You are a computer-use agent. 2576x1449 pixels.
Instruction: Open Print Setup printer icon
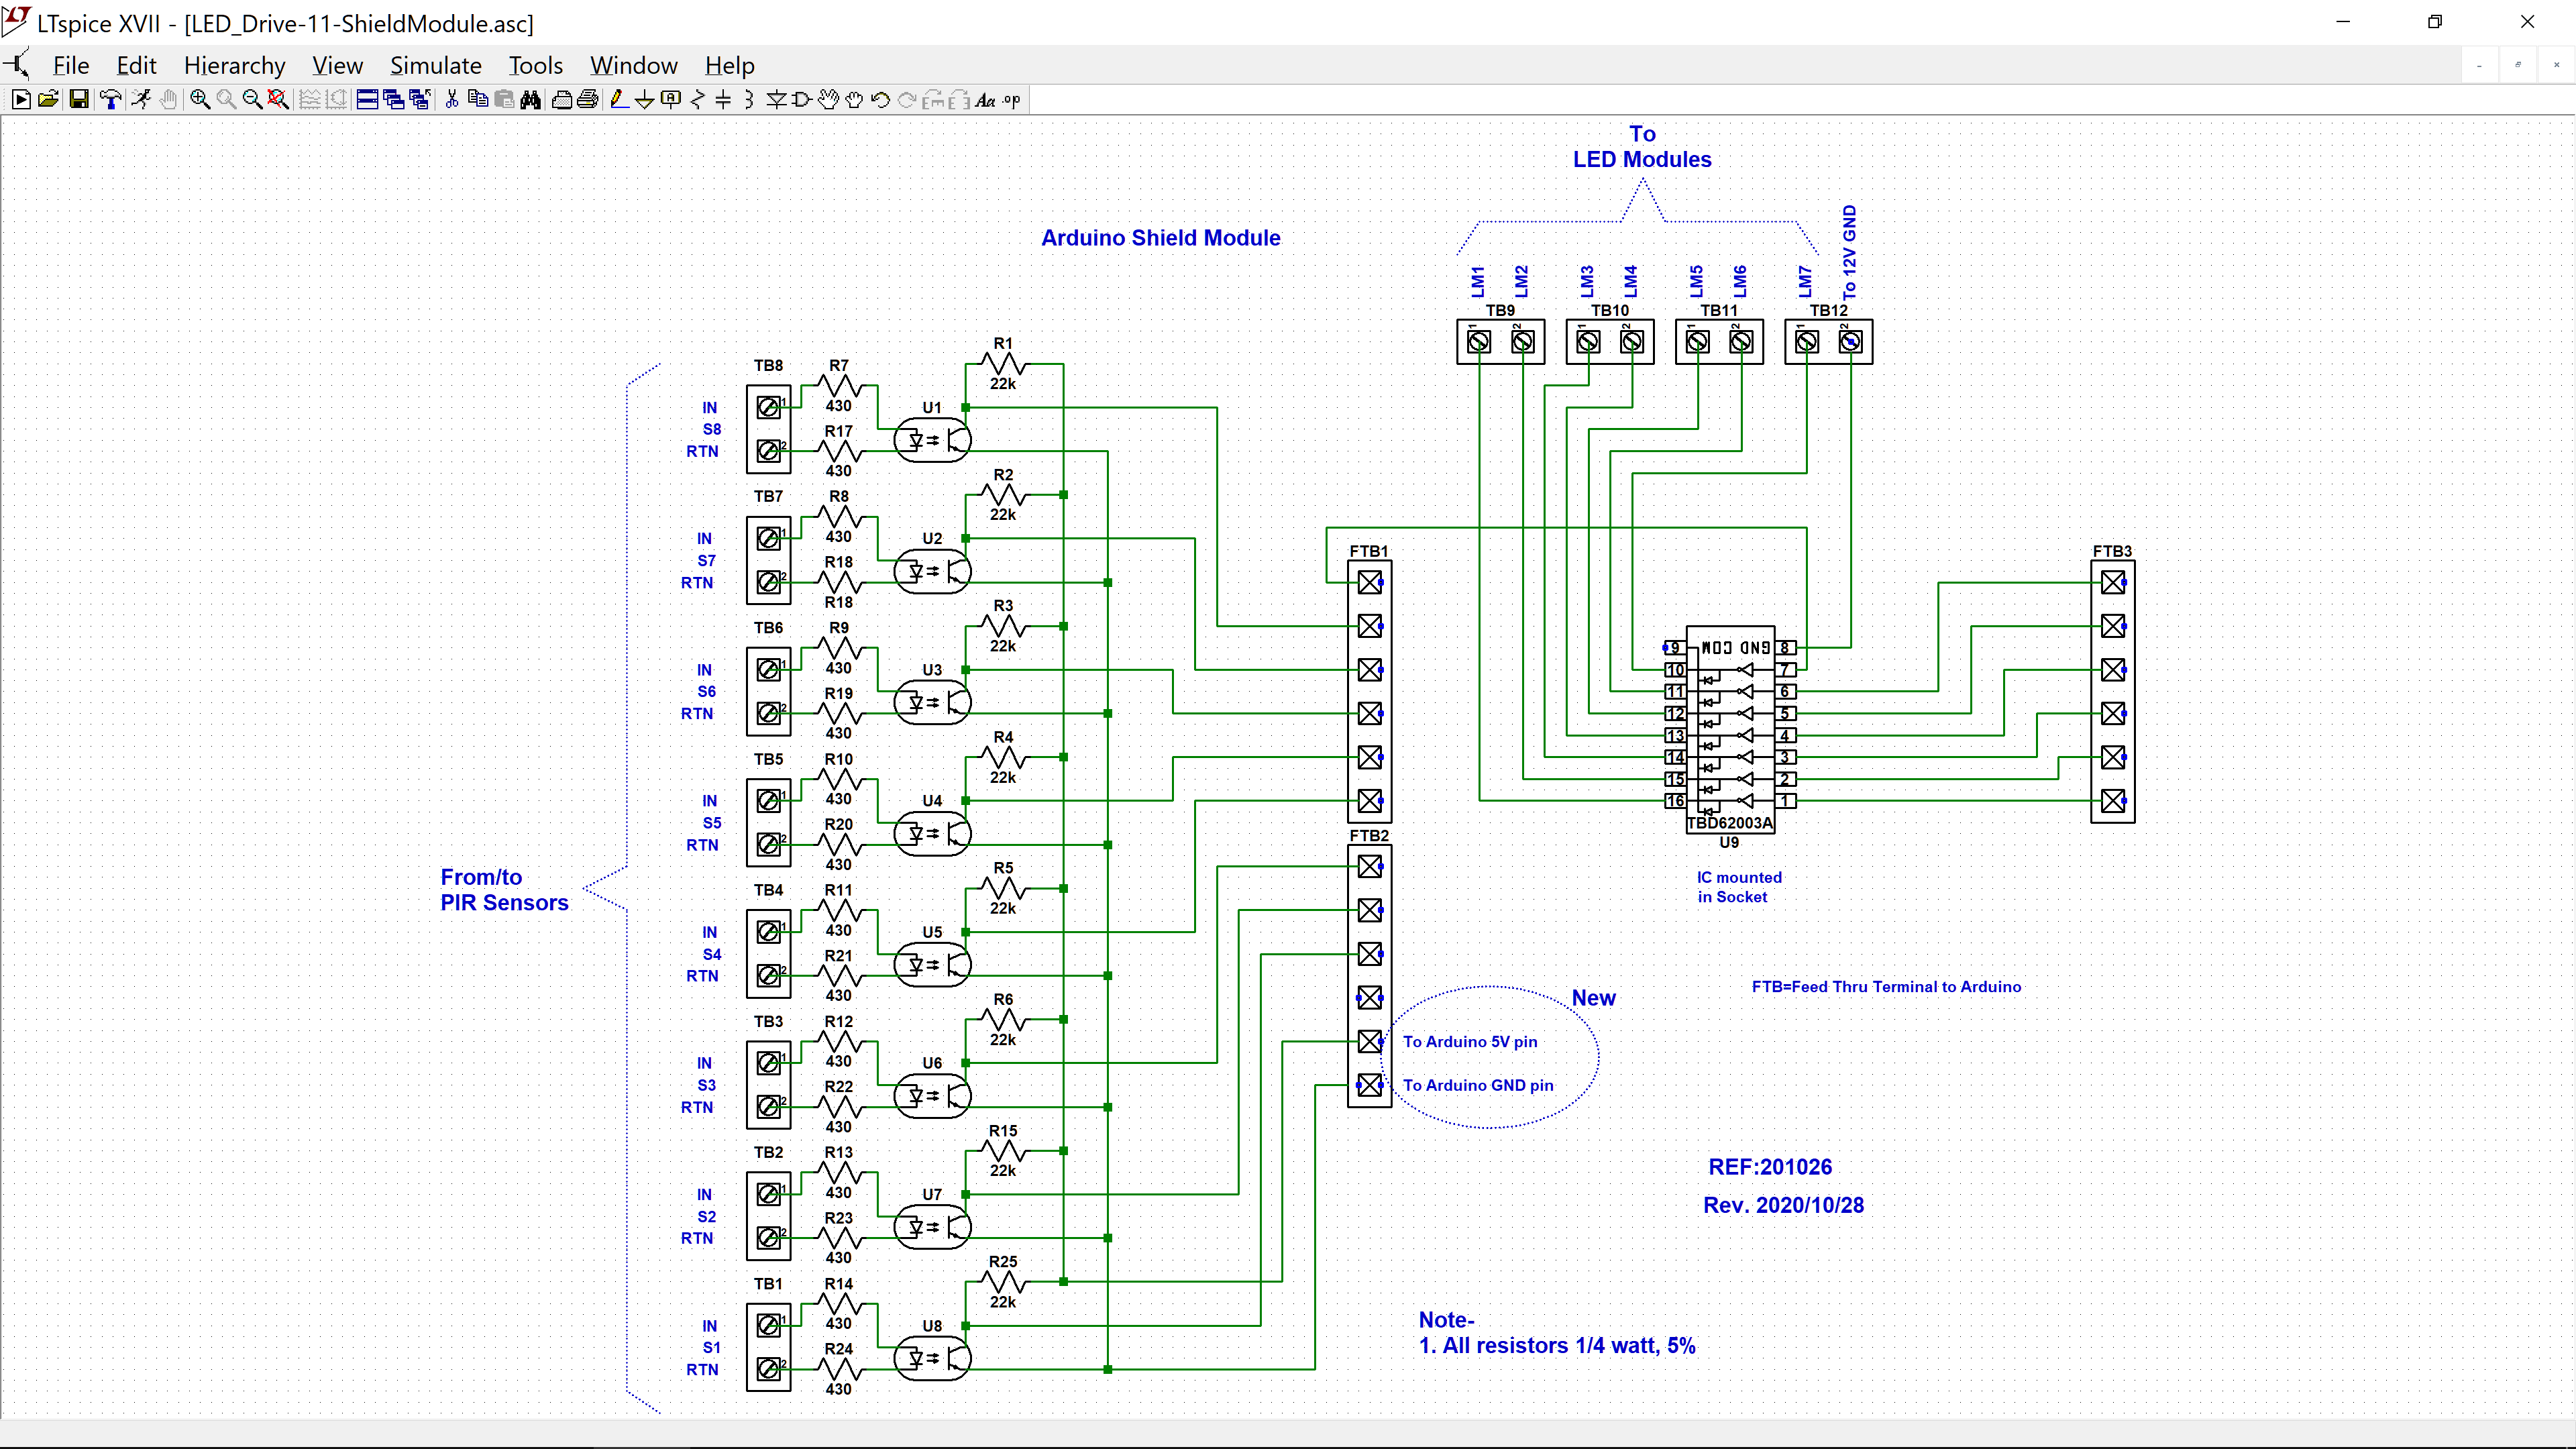[562, 99]
